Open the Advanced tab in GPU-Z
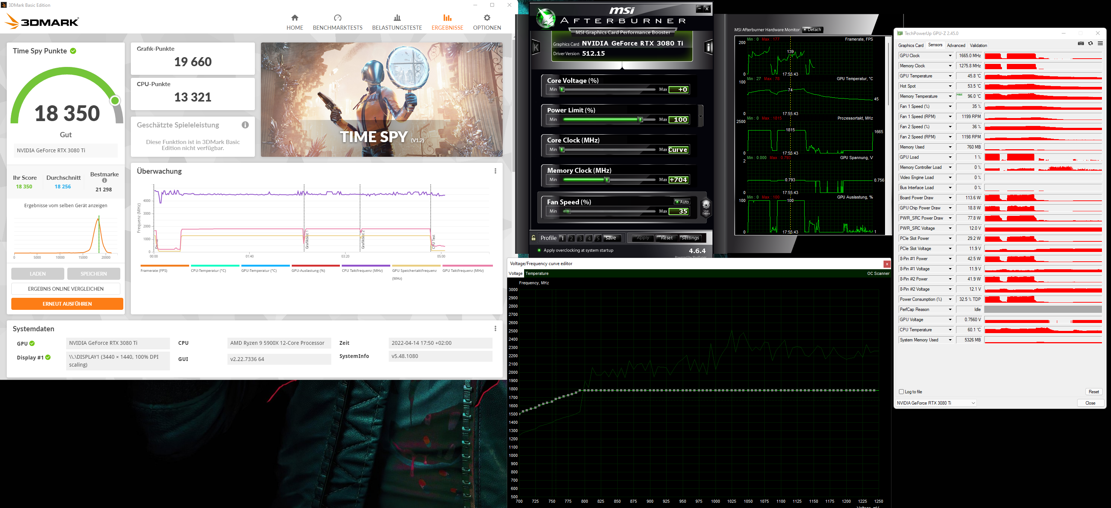 click(x=956, y=45)
